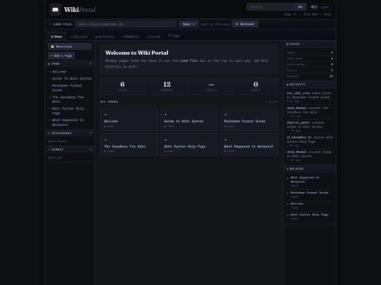Open Markdown Format Guide in Feed list
Image resolution: width=381 pixels, height=285 pixels.
[67, 88]
